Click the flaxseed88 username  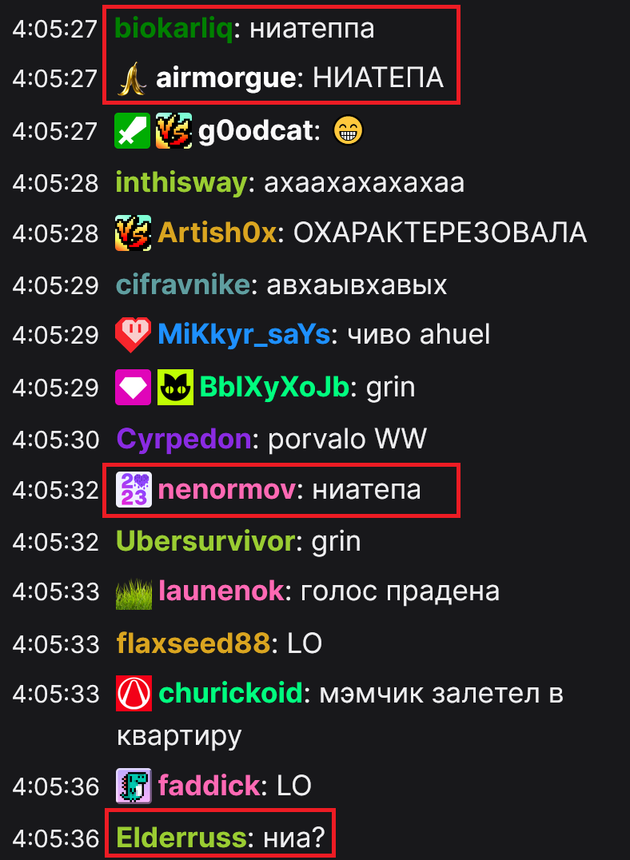click(193, 643)
